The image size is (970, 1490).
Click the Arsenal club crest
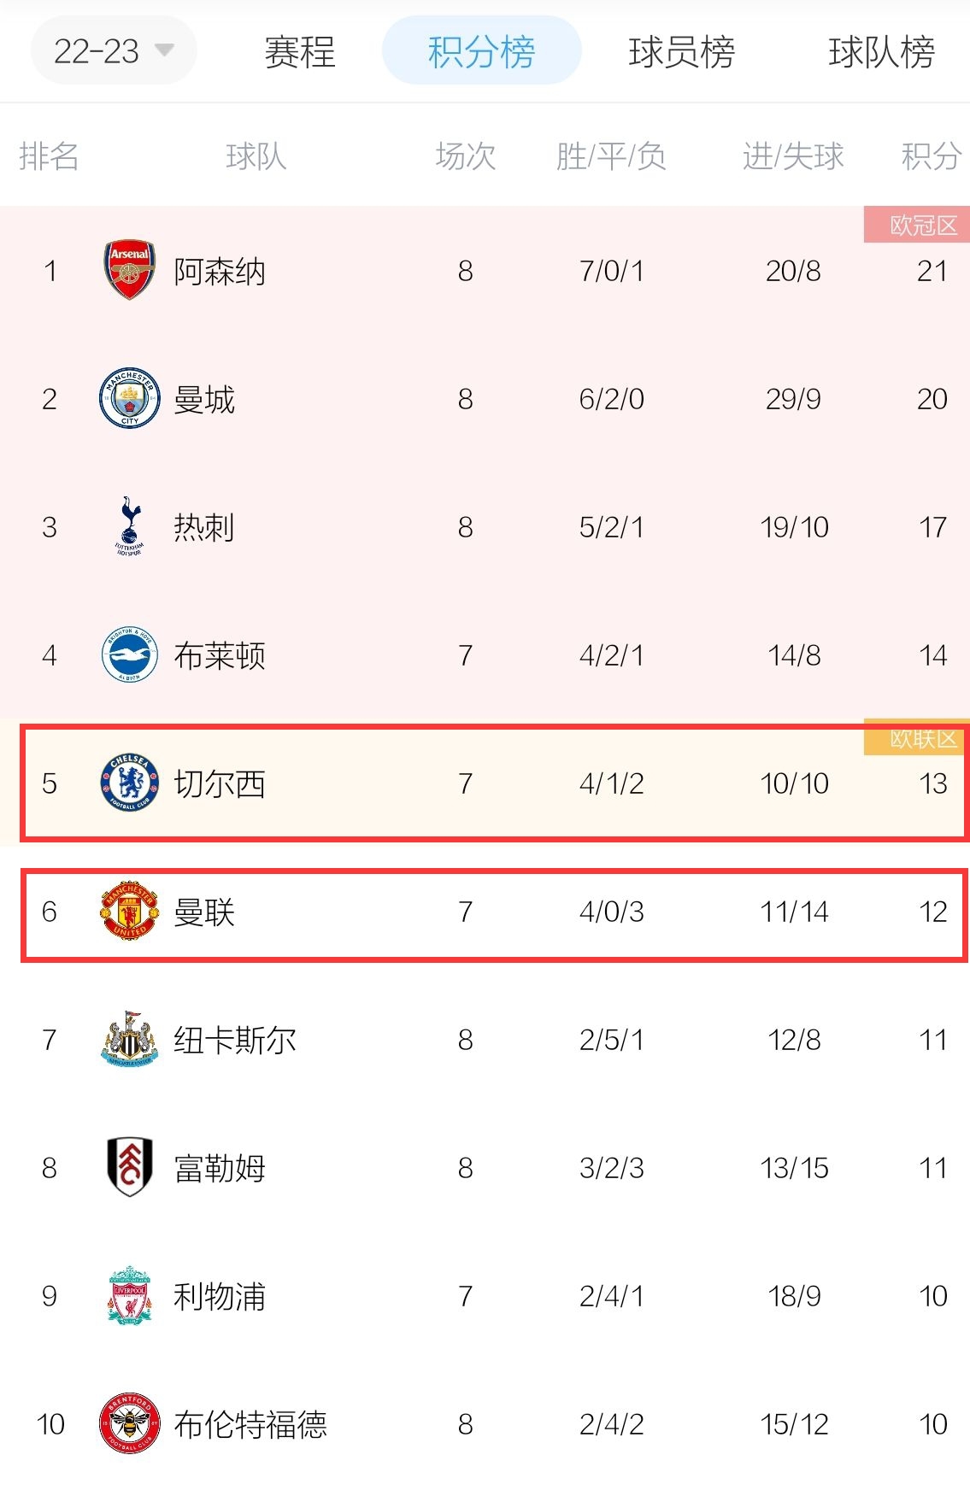[x=129, y=270]
